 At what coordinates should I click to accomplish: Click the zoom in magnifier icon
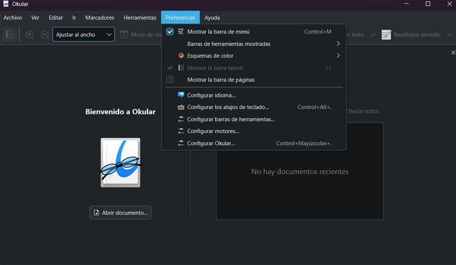[x=29, y=34]
